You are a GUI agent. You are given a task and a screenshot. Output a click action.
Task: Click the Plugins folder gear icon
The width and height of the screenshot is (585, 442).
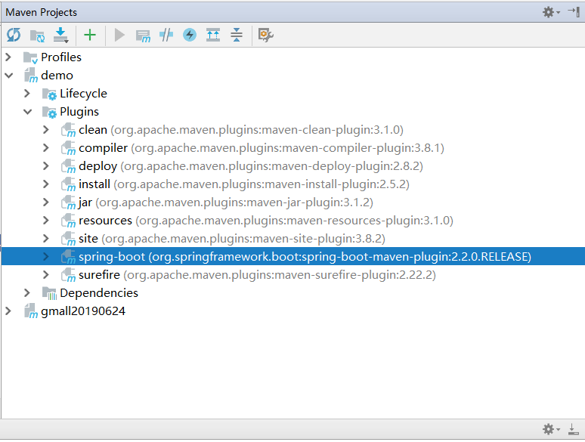[50, 113]
